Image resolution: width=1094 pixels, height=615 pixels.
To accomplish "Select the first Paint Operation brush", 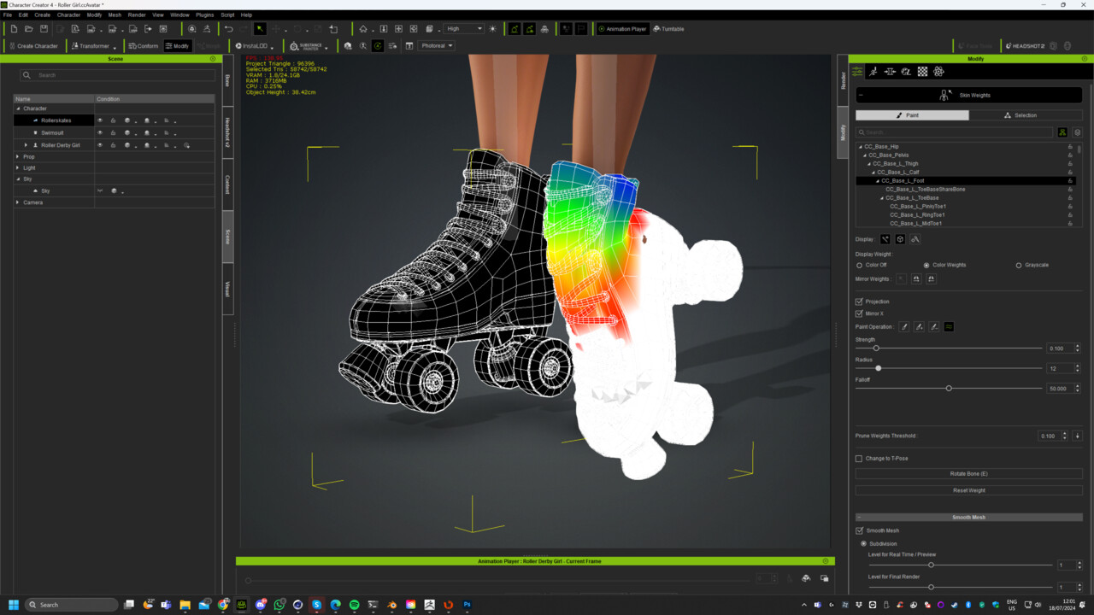I will click(x=904, y=326).
